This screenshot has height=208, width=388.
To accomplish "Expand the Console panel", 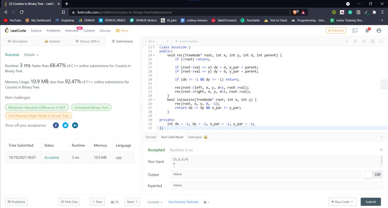I will (x=155, y=202).
